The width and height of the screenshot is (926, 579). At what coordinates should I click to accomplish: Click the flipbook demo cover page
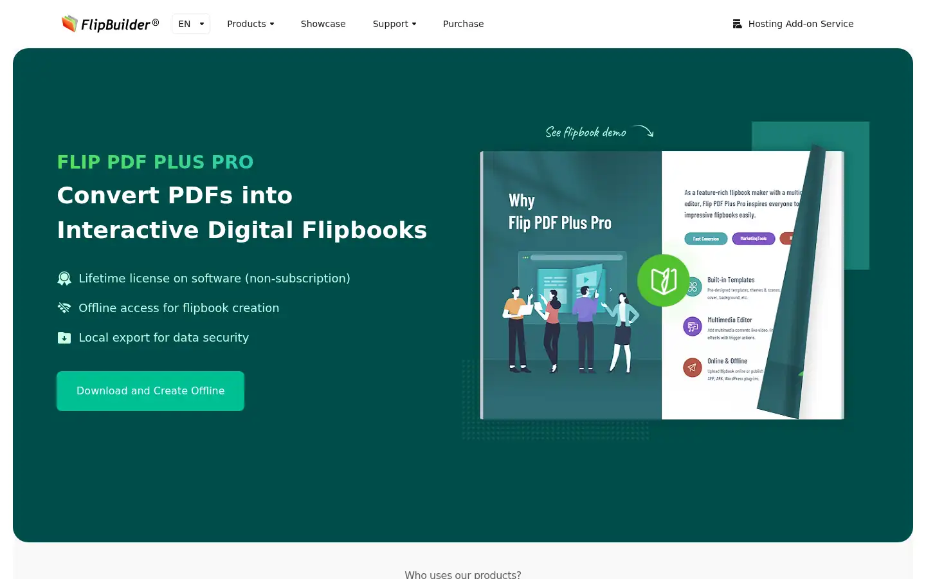[x=571, y=285]
